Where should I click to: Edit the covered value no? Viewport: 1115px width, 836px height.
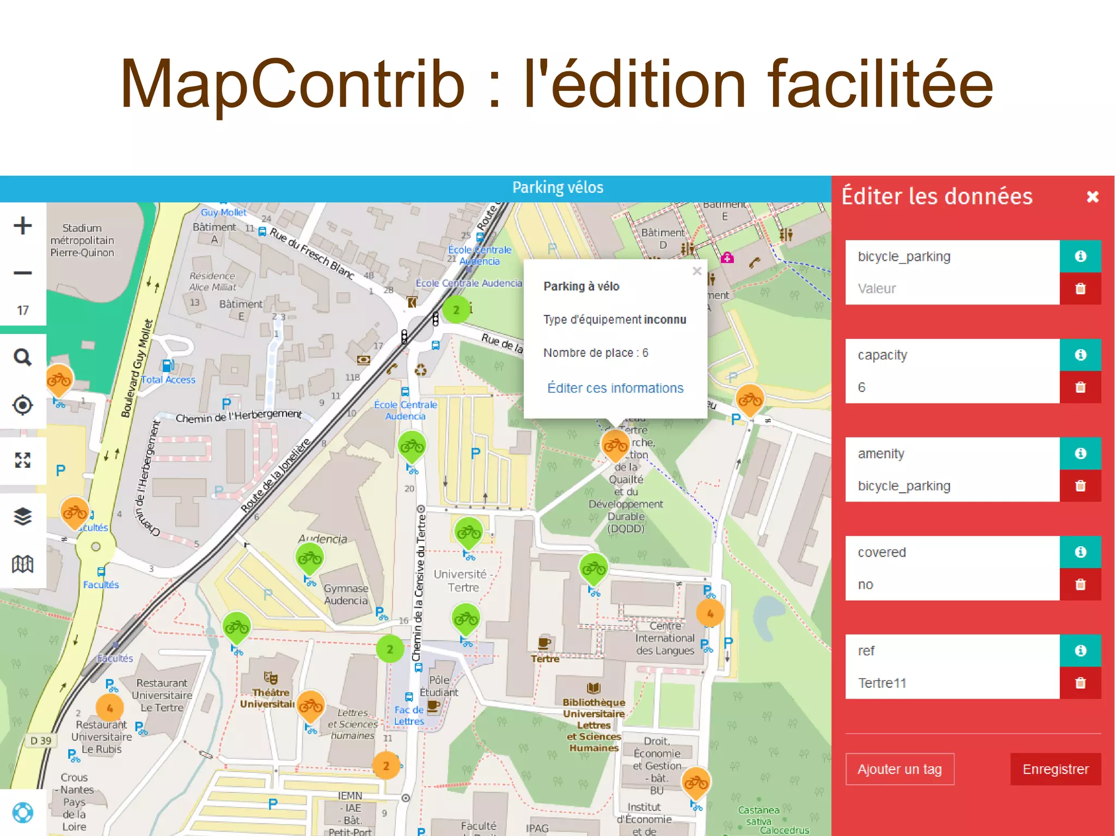pos(952,584)
